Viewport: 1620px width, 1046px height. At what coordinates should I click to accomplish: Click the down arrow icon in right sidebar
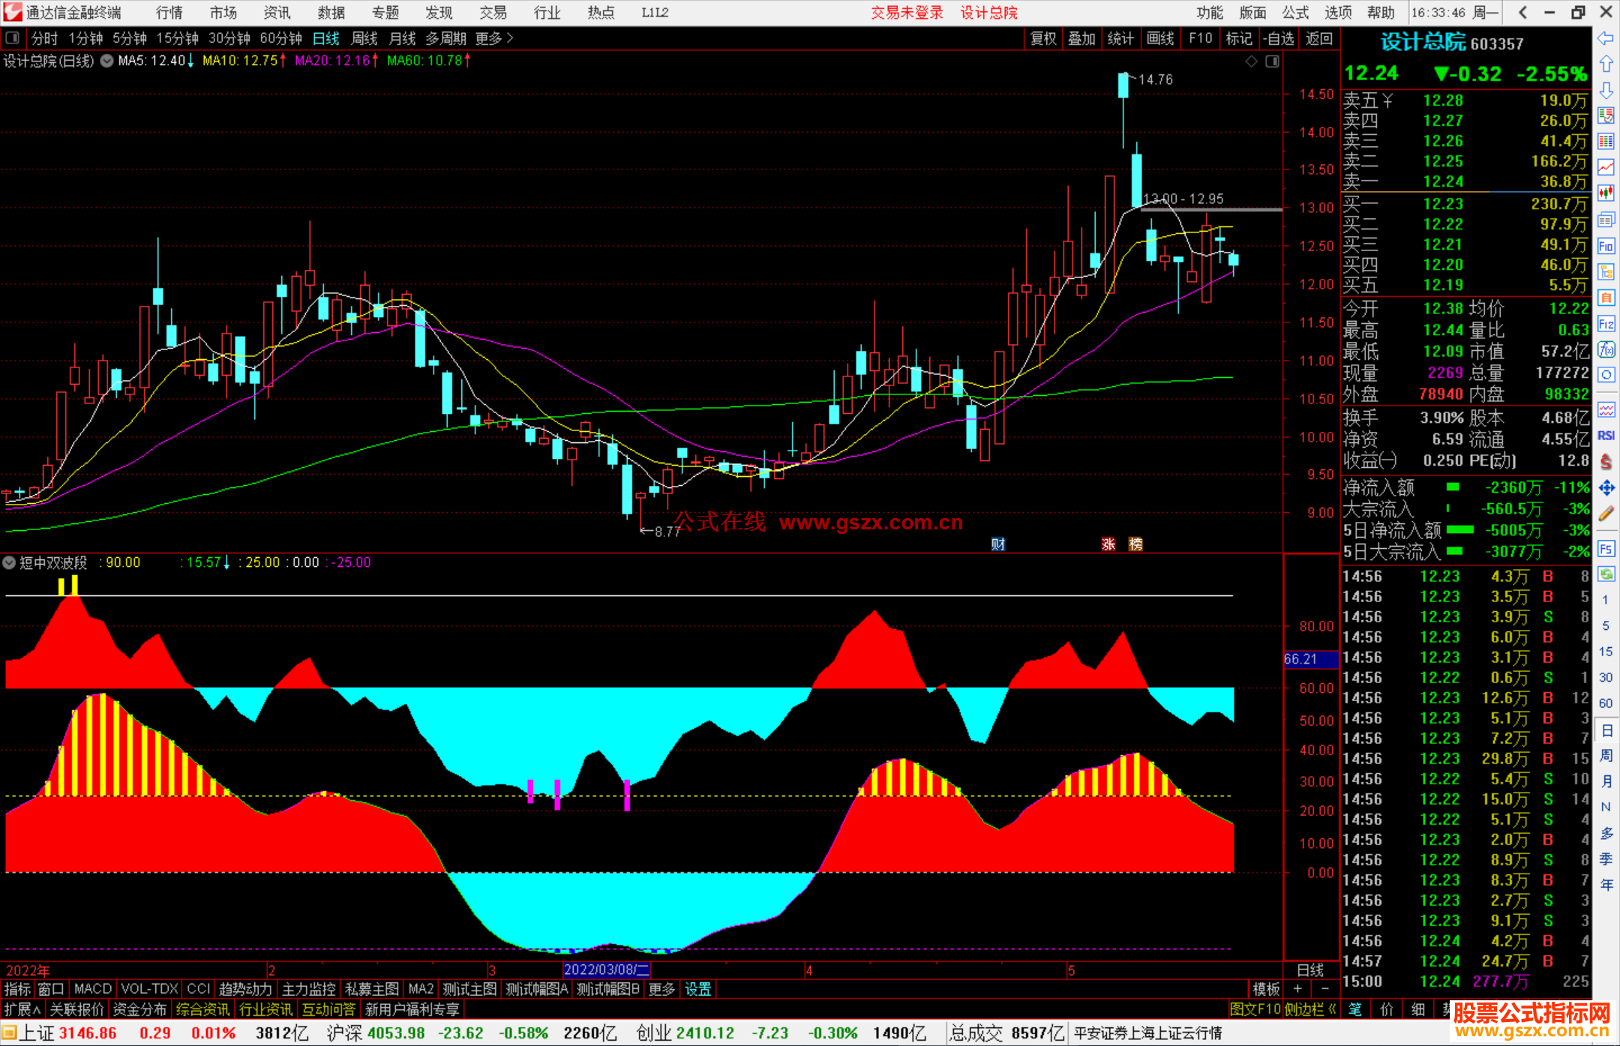pos(1606,90)
